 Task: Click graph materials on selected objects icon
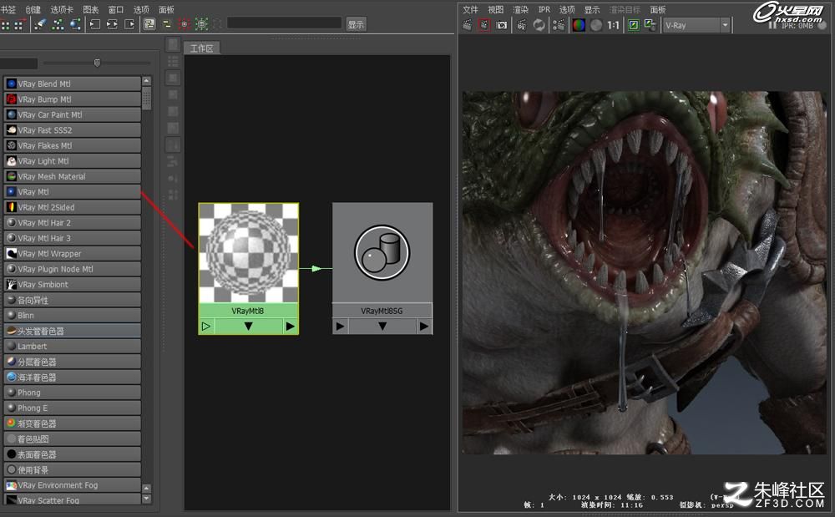click(75, 24)
